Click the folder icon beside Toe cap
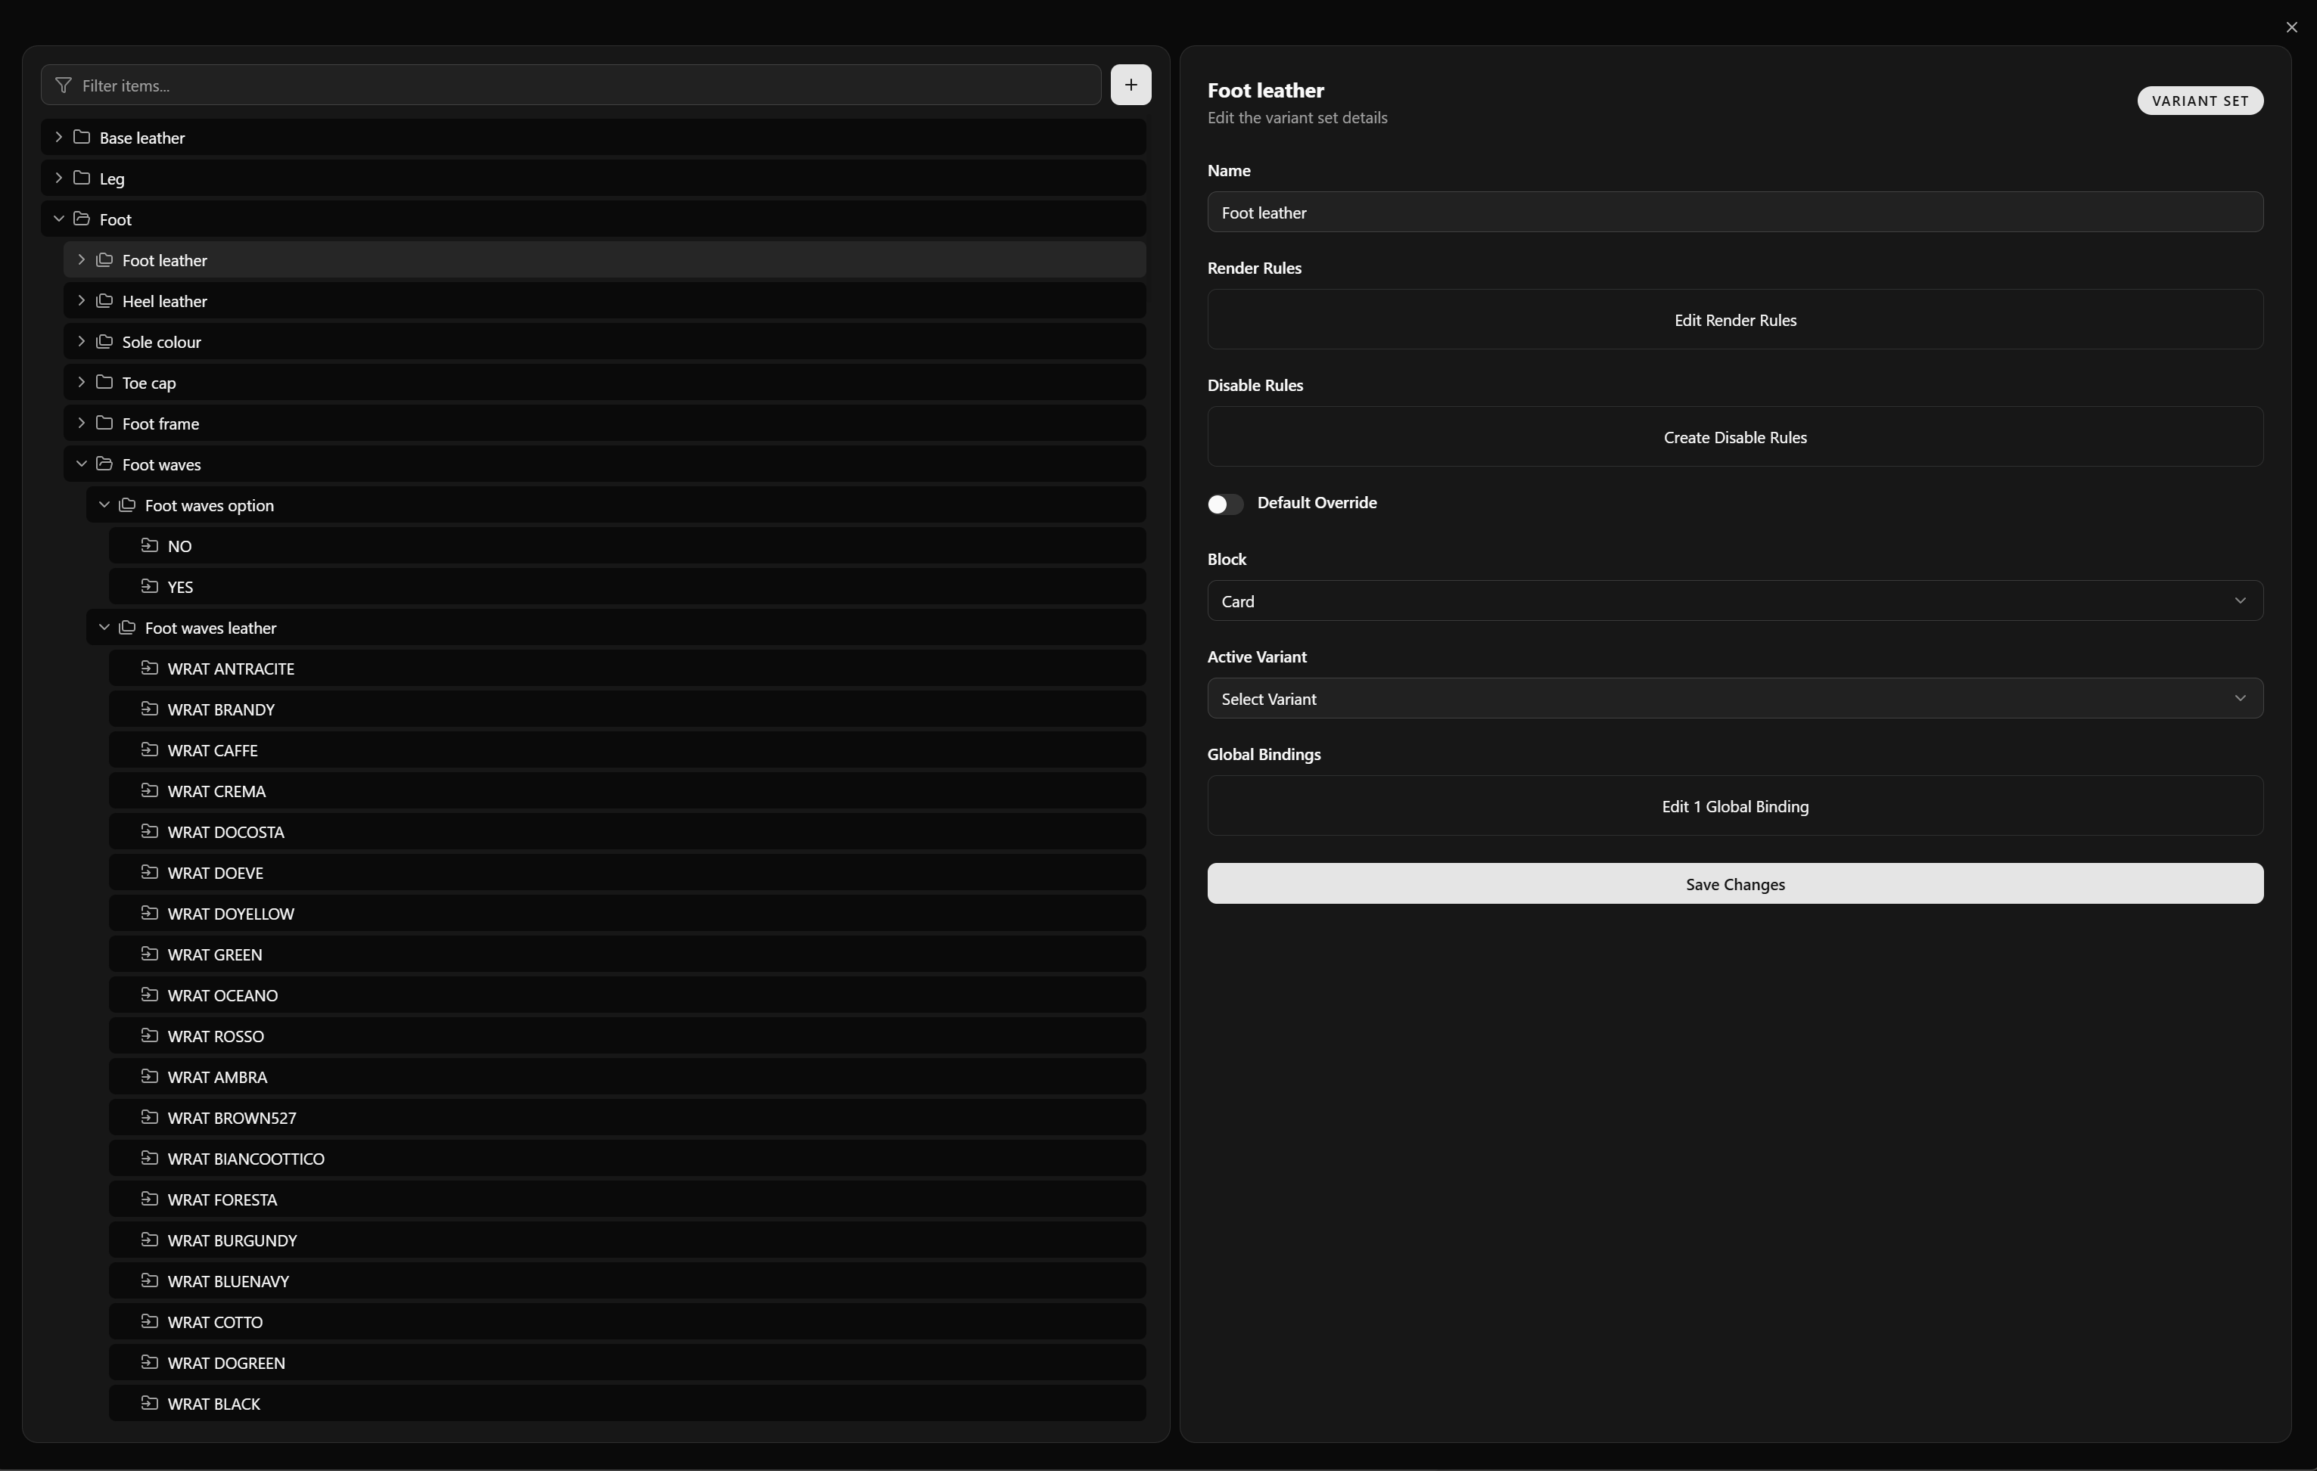The height and width of the screenshot is (1471, 2317). click(104, 382)
